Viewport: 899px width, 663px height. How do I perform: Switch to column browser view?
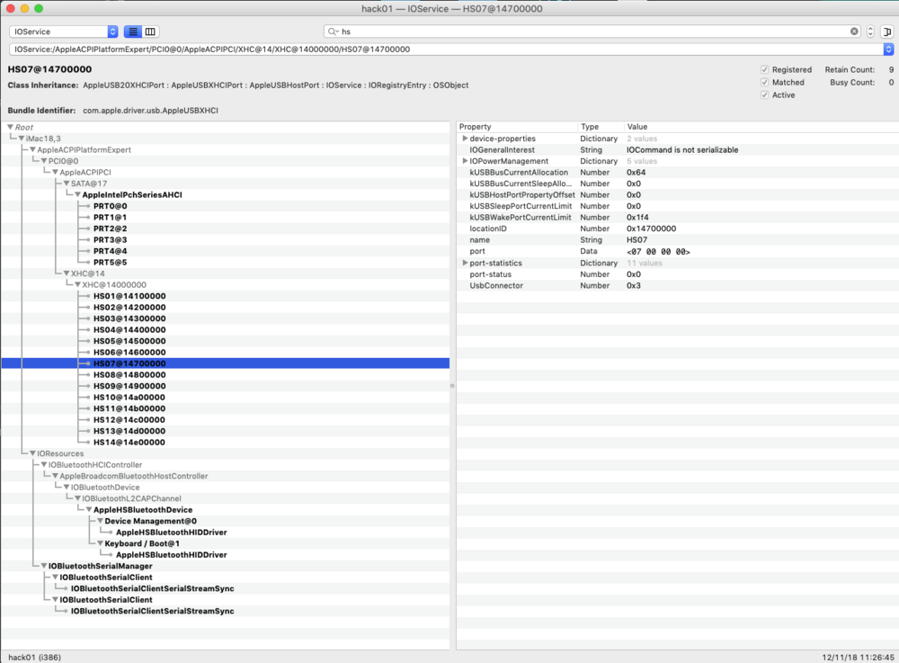click(x=150, y=31)
